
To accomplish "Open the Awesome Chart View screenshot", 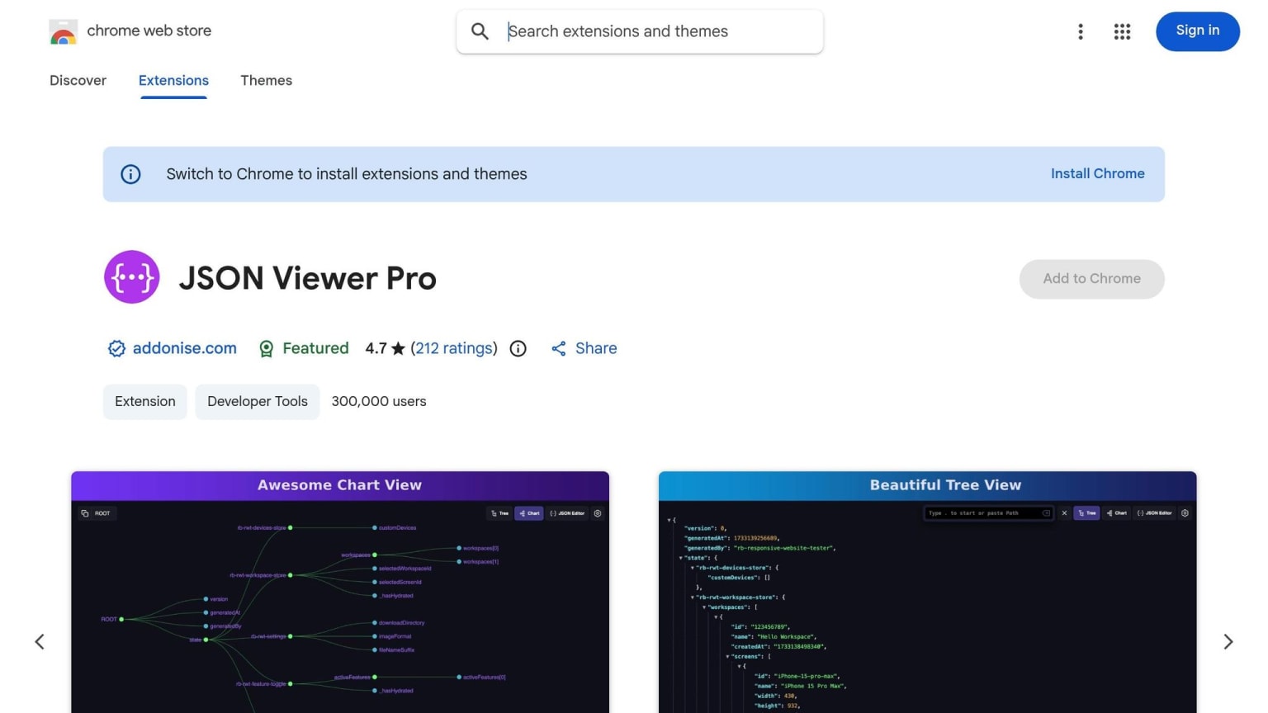I will tap(340, 592).
